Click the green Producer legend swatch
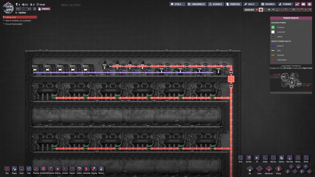The height and width of the screenshot is (177, 315). click(274, 27)
